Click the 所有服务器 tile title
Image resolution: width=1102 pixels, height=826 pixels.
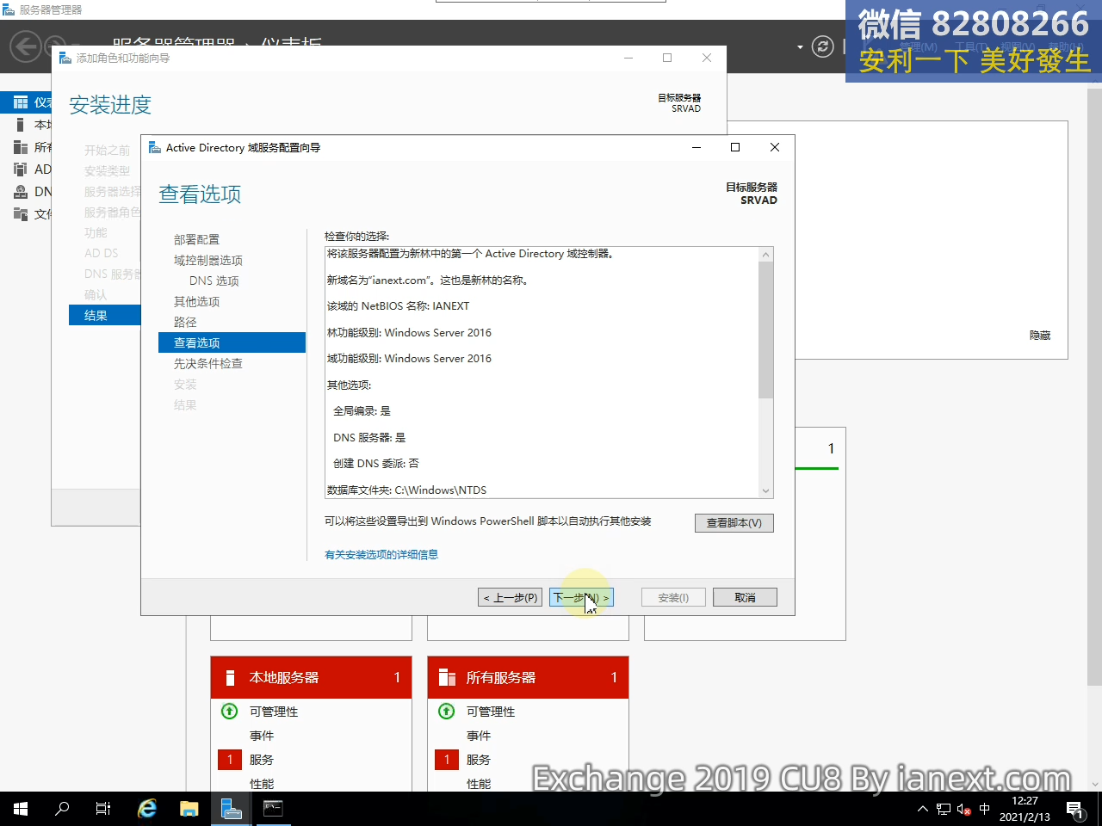[x=501, y=678]
